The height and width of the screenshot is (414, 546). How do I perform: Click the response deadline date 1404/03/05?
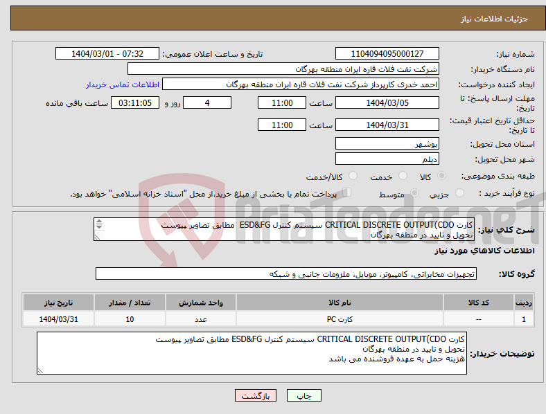[x=387, y=102]
